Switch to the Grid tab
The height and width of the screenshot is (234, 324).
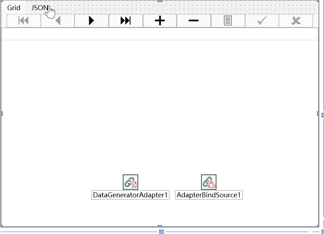[x=14, y=8]
